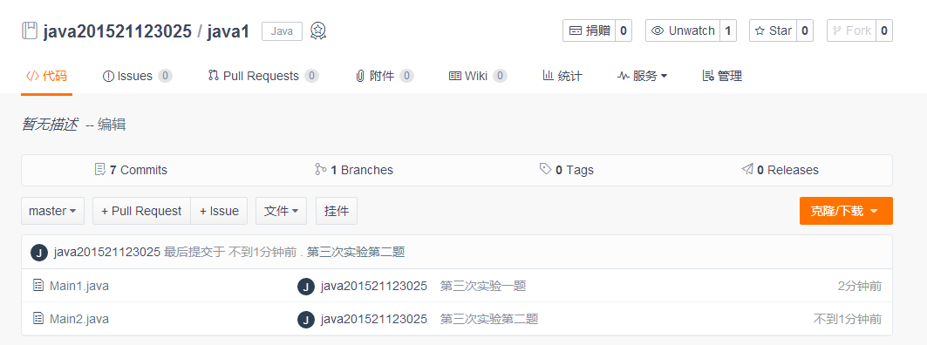Open the master branch dropdown
The height and width of the screenshot is (345, 927).
tap(52, 211)
